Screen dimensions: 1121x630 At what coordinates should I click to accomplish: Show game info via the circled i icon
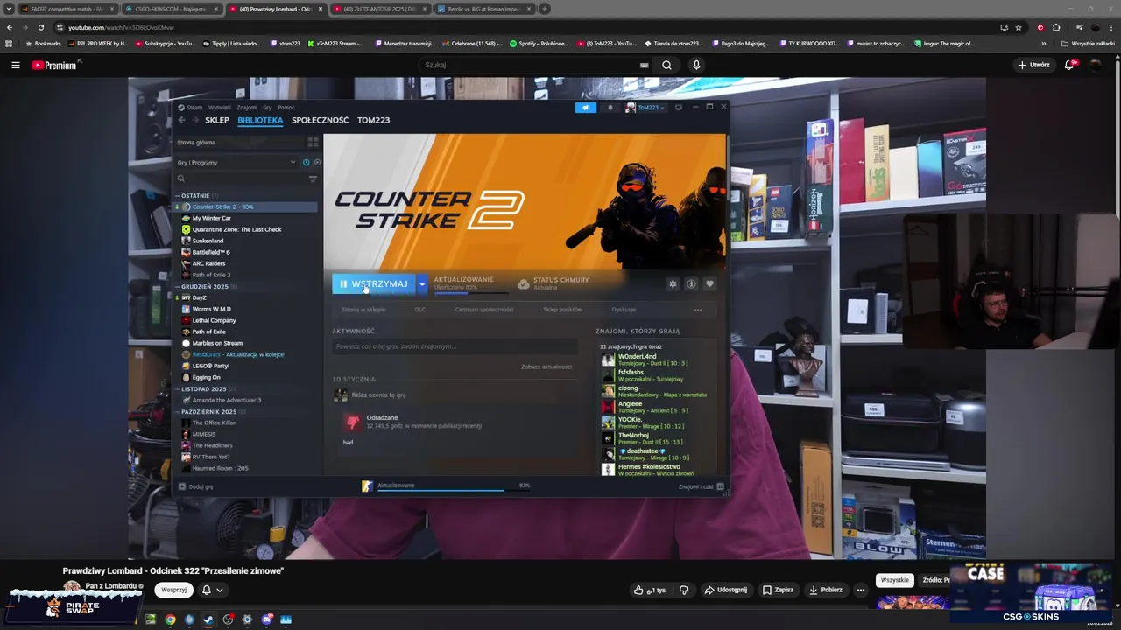point(691,283)
